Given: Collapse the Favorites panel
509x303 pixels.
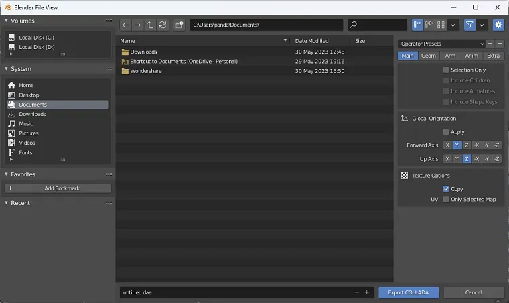Looking at the screenshot, I should point(6,174).
